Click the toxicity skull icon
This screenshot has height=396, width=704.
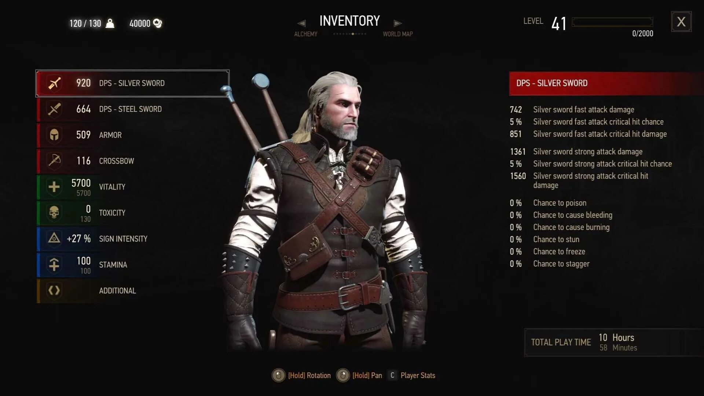tap(54, 213)
